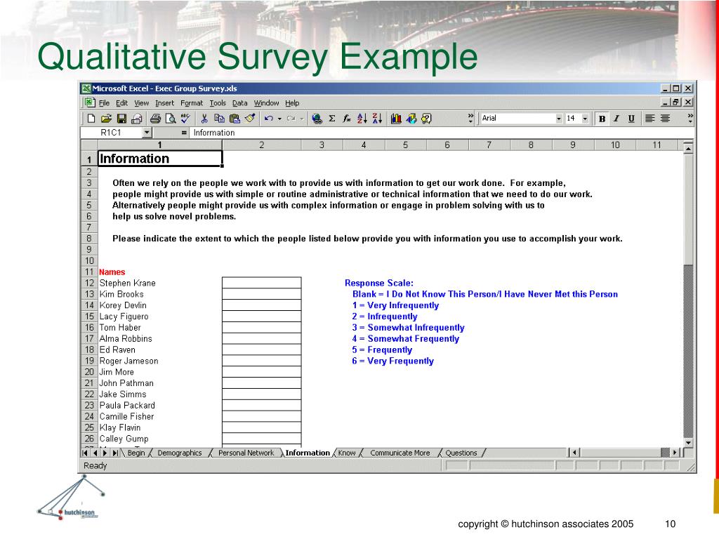Click the Redo arrow icon
This screenshot has height=539, width=719.
pyautogui.click(x=291, y=119)
